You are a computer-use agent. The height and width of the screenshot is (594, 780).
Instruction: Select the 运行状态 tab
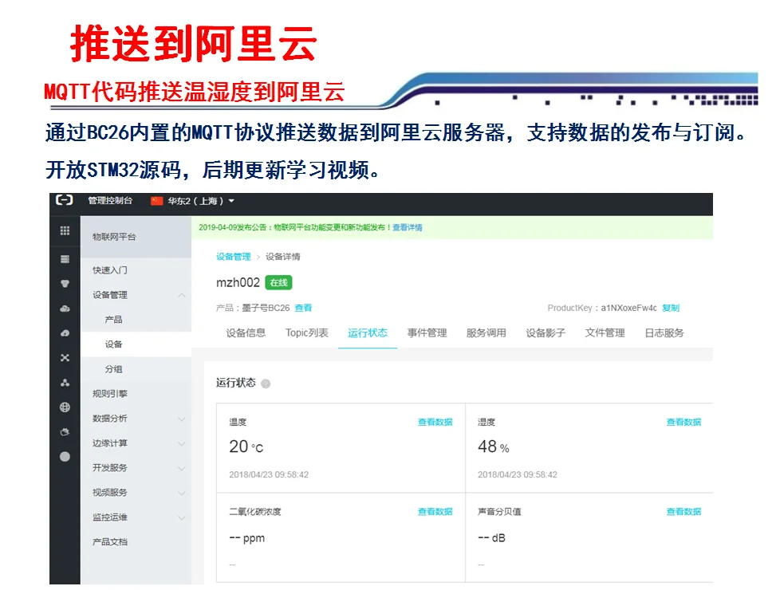click(368, 332)
